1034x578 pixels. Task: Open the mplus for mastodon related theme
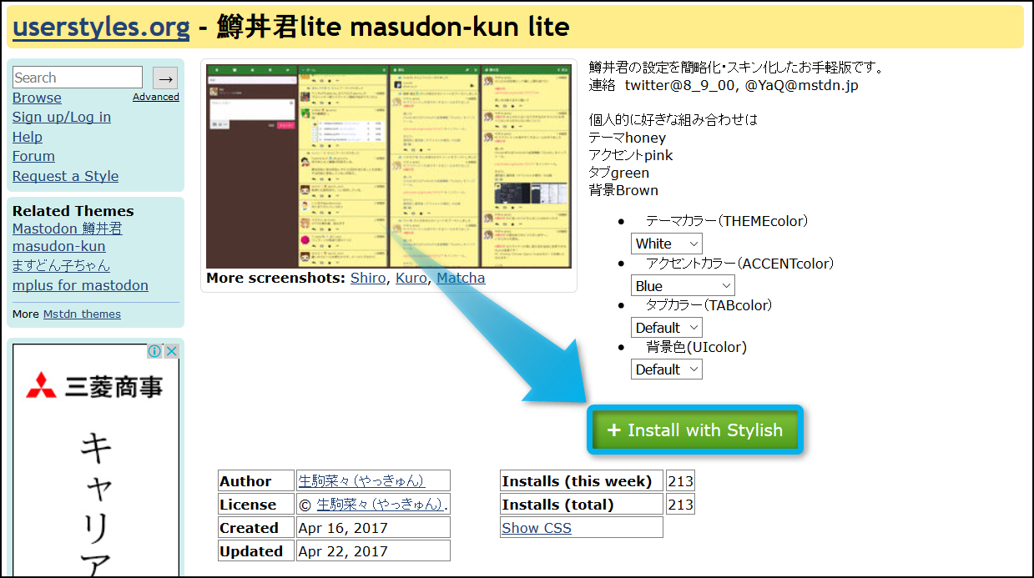pyautogui.click(x=80, y=285)
